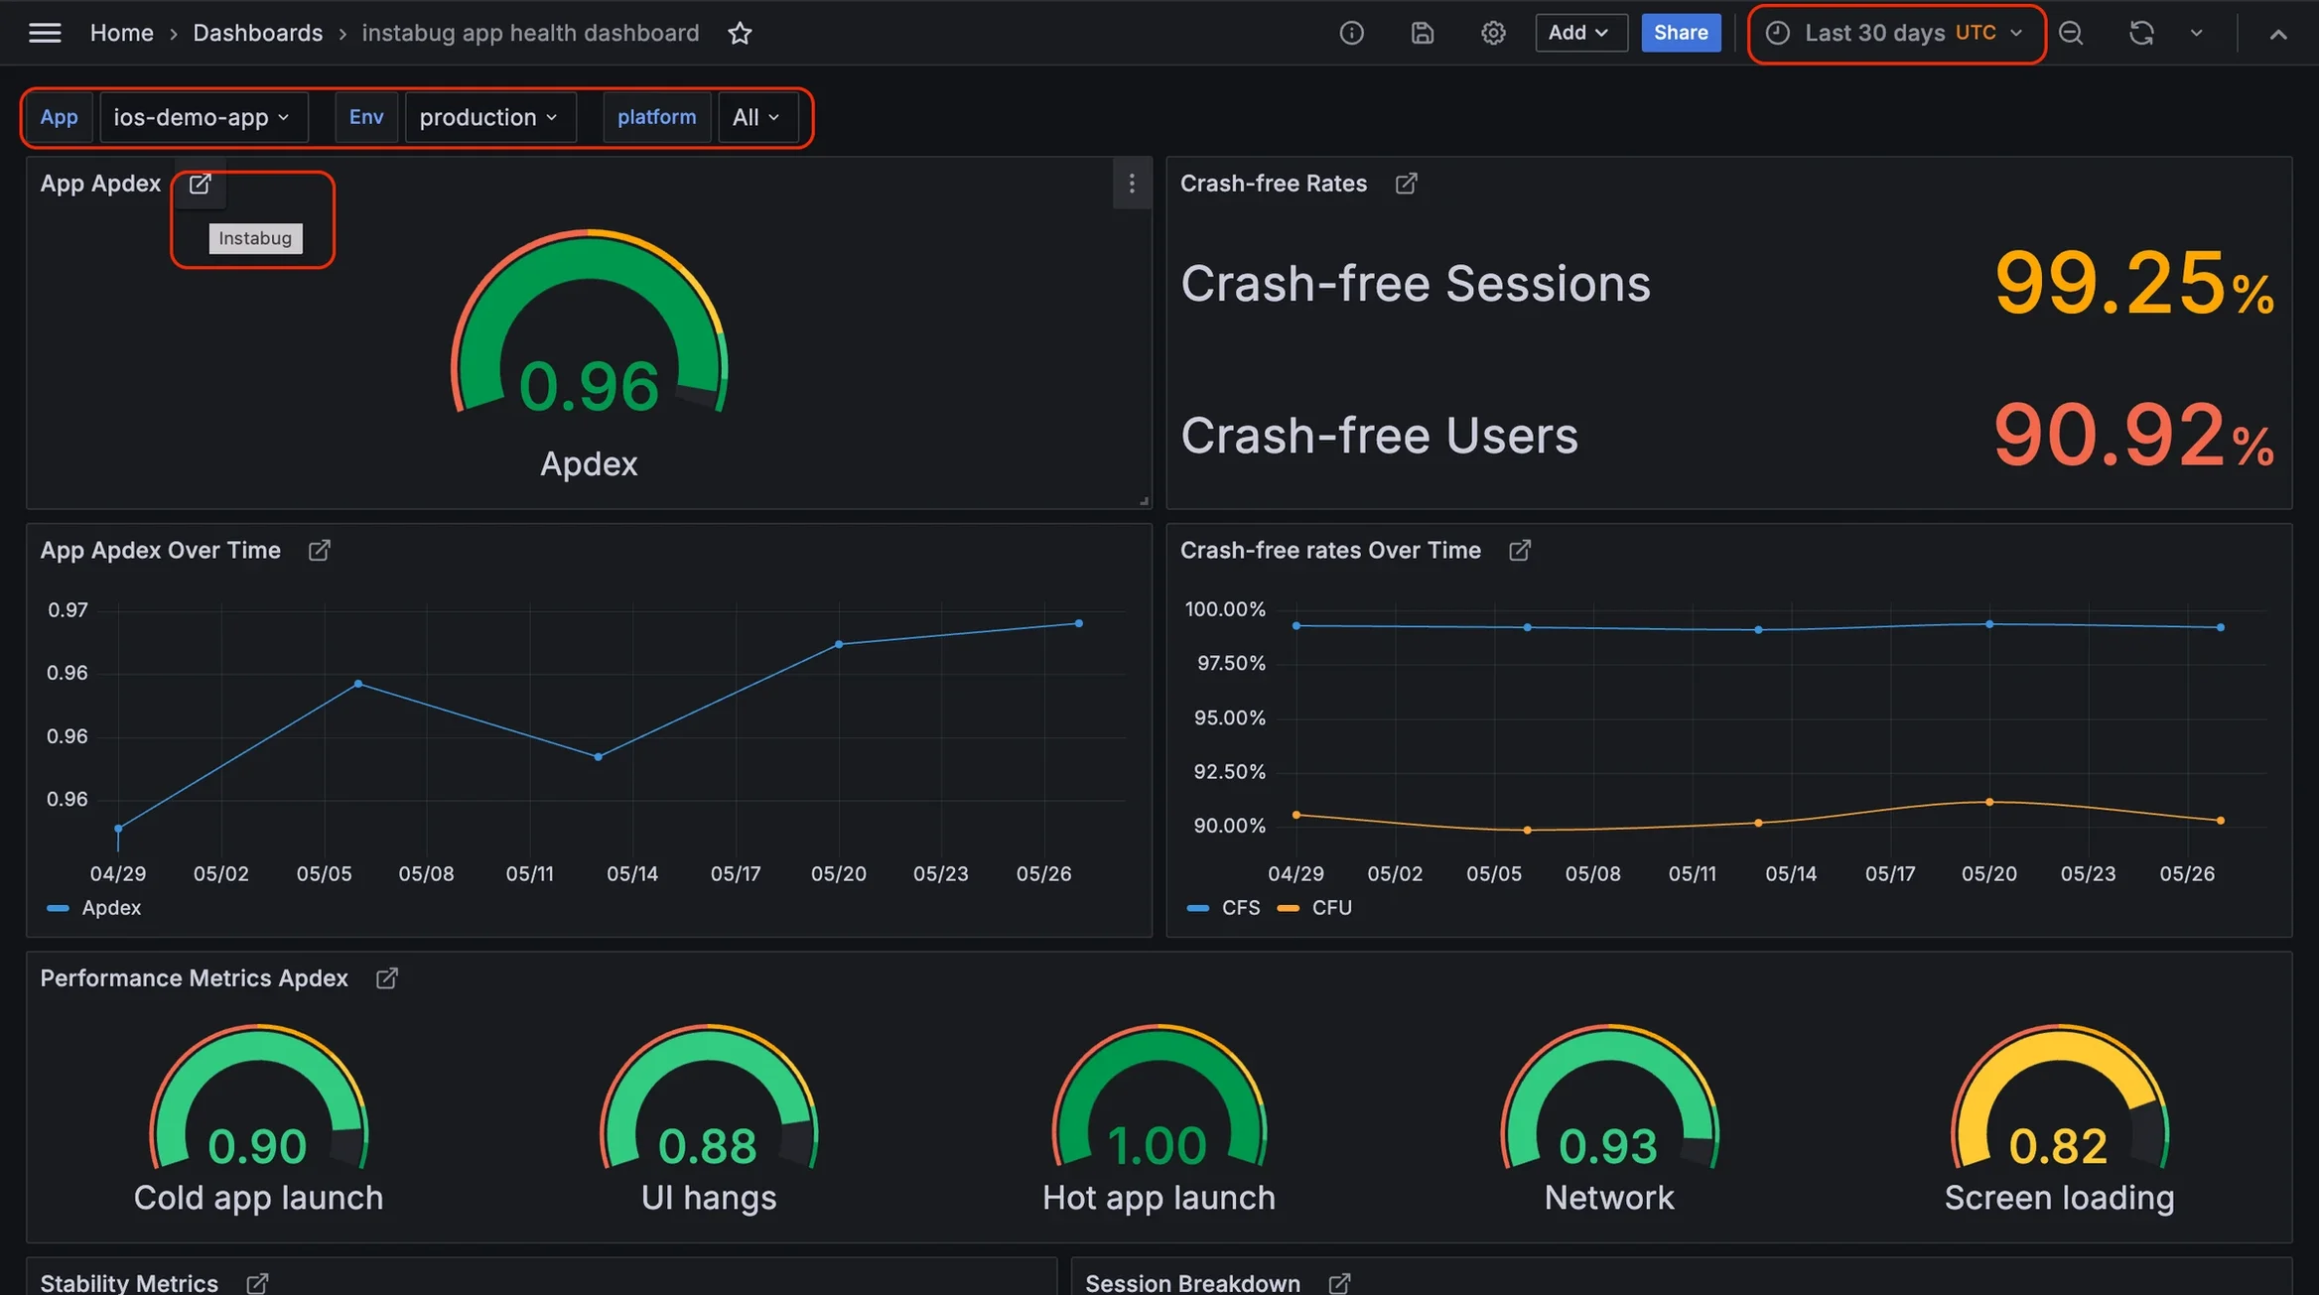Toggle CFS series in legend
Screen dimensions: 2319x1295
1240,908
